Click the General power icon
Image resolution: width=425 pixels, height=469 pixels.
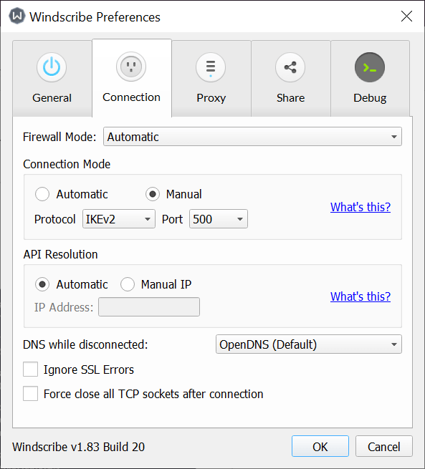point(52,67)
